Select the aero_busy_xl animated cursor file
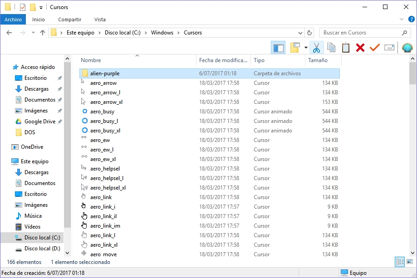This screenshot has height=278, width=417. pos(210,131)
